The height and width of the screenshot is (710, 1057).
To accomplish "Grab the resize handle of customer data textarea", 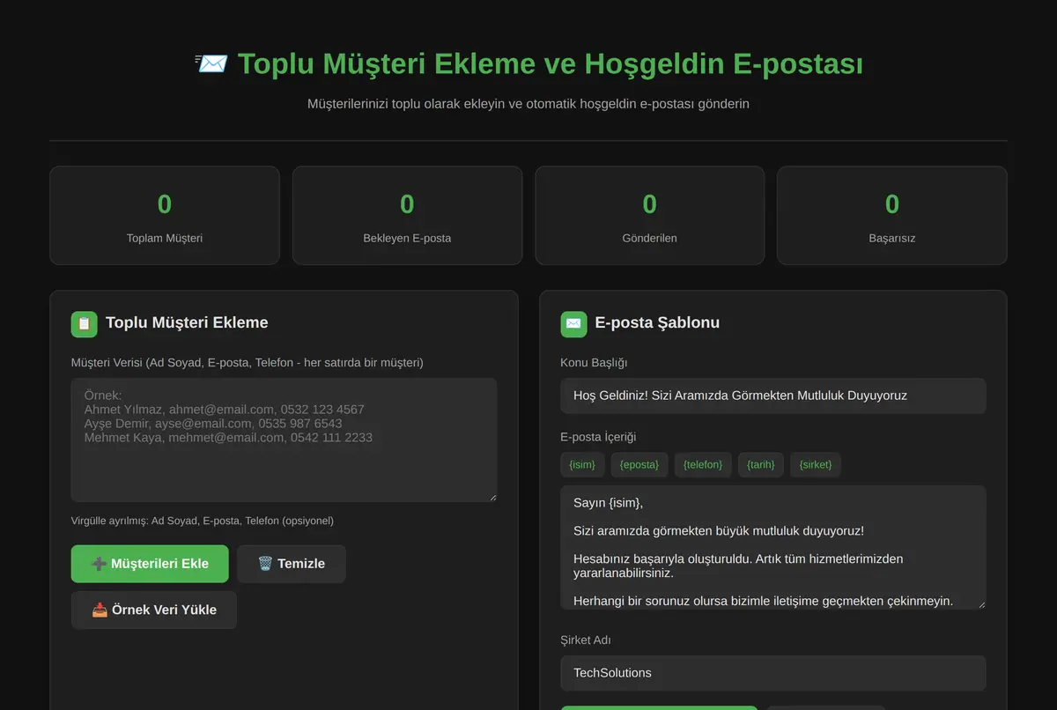I will coord(492,496).
